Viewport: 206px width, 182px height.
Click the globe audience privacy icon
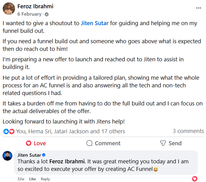pyautogui.click(x=47, y=14)
